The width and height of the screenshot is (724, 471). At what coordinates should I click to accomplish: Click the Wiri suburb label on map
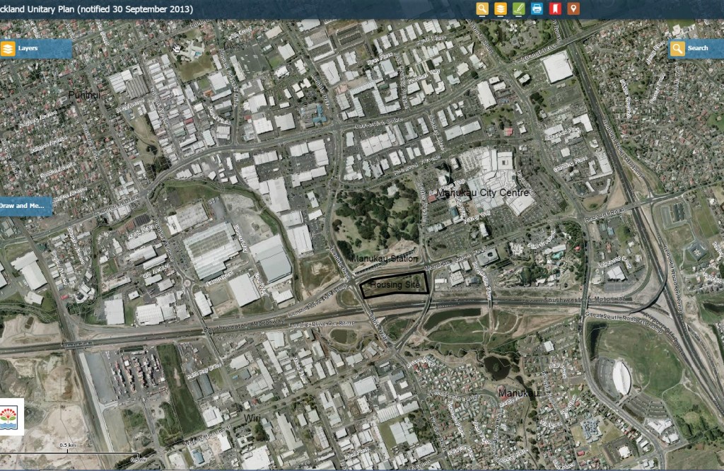tap(252, 418)
